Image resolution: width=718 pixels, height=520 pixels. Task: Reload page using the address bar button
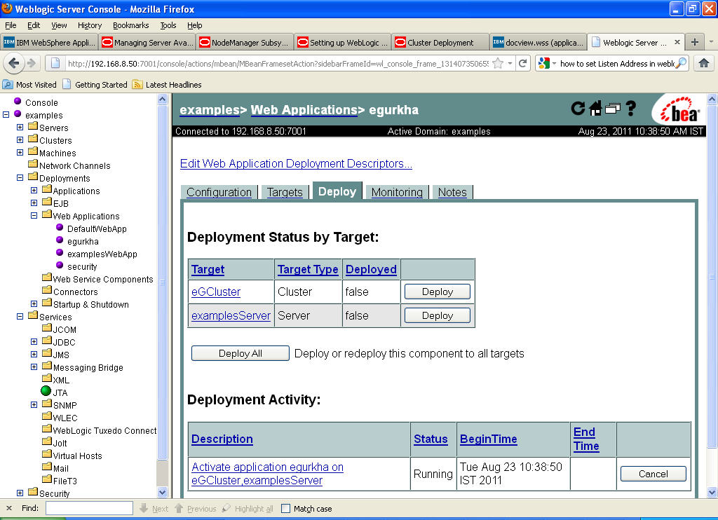[523, 64]
